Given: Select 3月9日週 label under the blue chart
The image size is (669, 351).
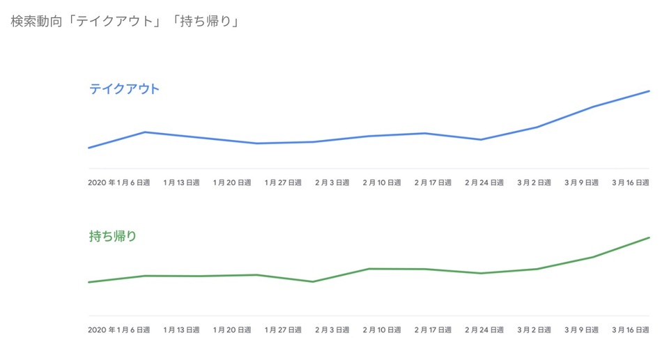Looking at the screenshot, I should tap(582, 182).
